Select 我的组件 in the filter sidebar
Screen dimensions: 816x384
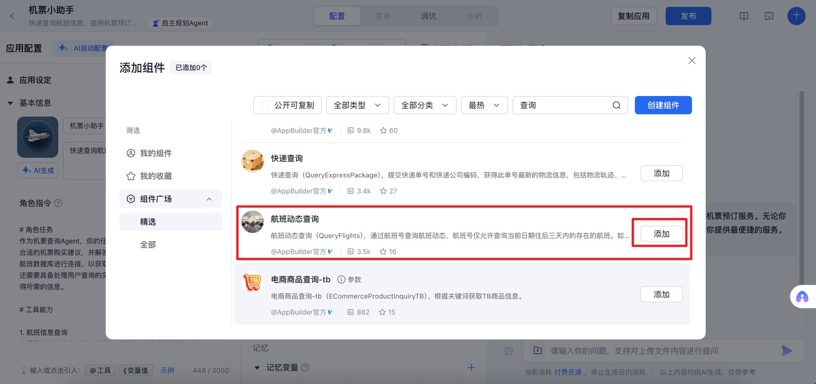click(155, 153)
